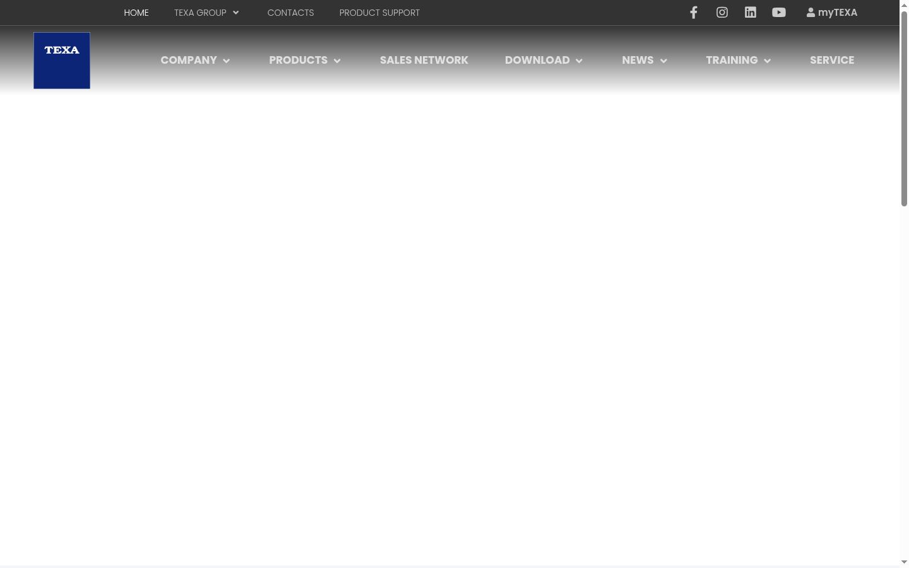Open TEXA Facebook page icon
This screenshot has height=568, width=909.
pos(693,13)
